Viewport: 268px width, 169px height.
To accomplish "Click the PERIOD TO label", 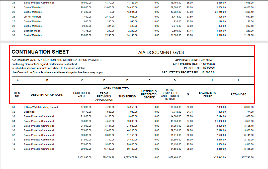I will pos(192,68).
